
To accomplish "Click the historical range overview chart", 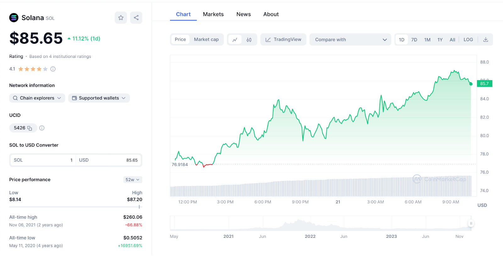I will (x=321, y=223).
